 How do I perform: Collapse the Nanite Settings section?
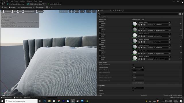pos(98,62)
